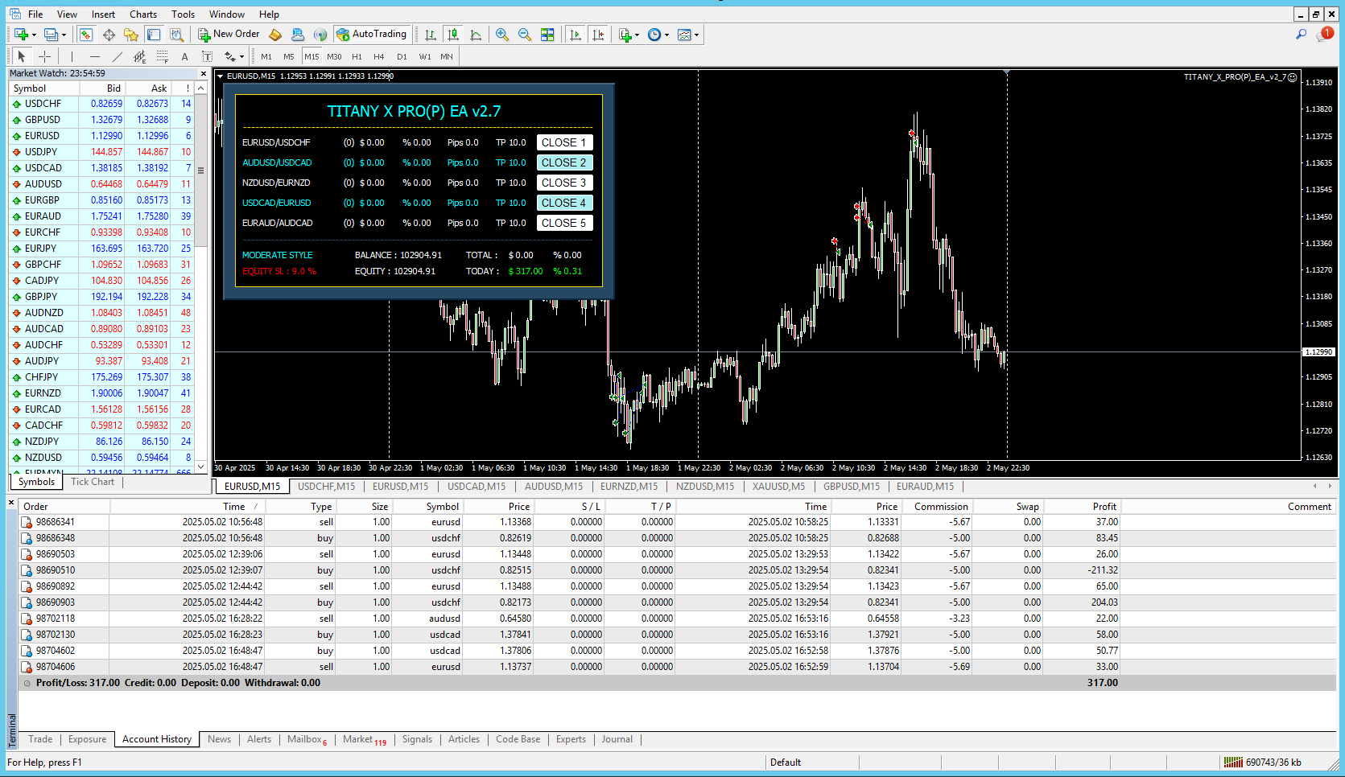Expand the chart templates dropdown
Screen dimensions: 1345x777
click(x=696, y=35)
